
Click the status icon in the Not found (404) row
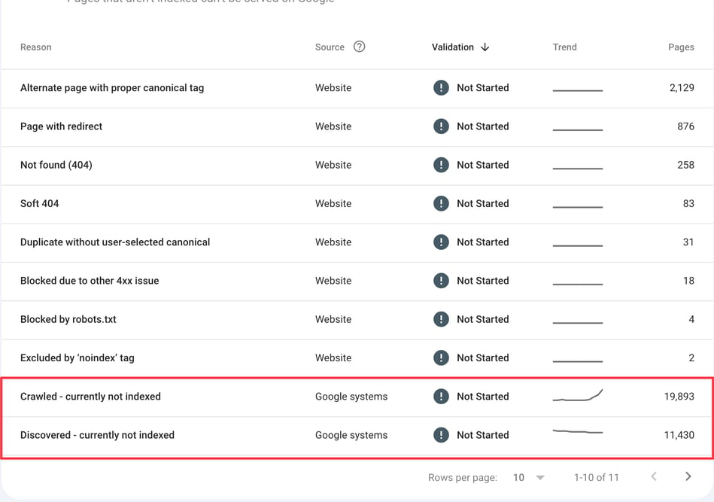[x=441, y=165]
